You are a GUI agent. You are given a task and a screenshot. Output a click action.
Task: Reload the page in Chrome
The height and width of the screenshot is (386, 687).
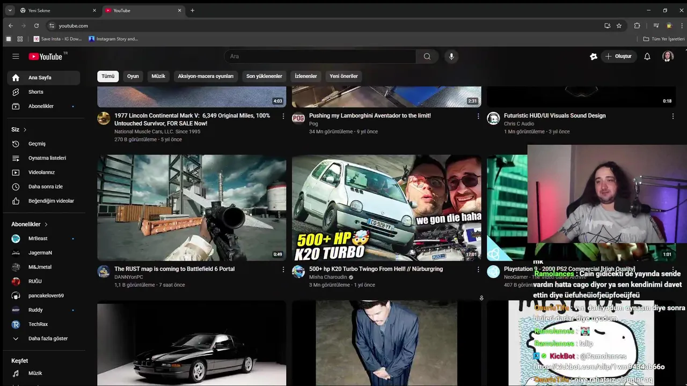point(36,26)
